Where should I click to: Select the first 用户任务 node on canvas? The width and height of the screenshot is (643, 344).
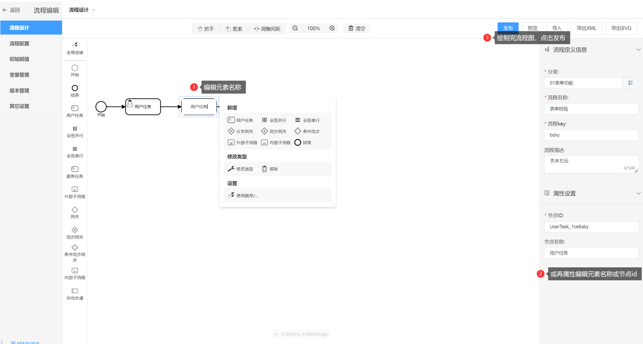pyautogui.click(x=143, y=107)
